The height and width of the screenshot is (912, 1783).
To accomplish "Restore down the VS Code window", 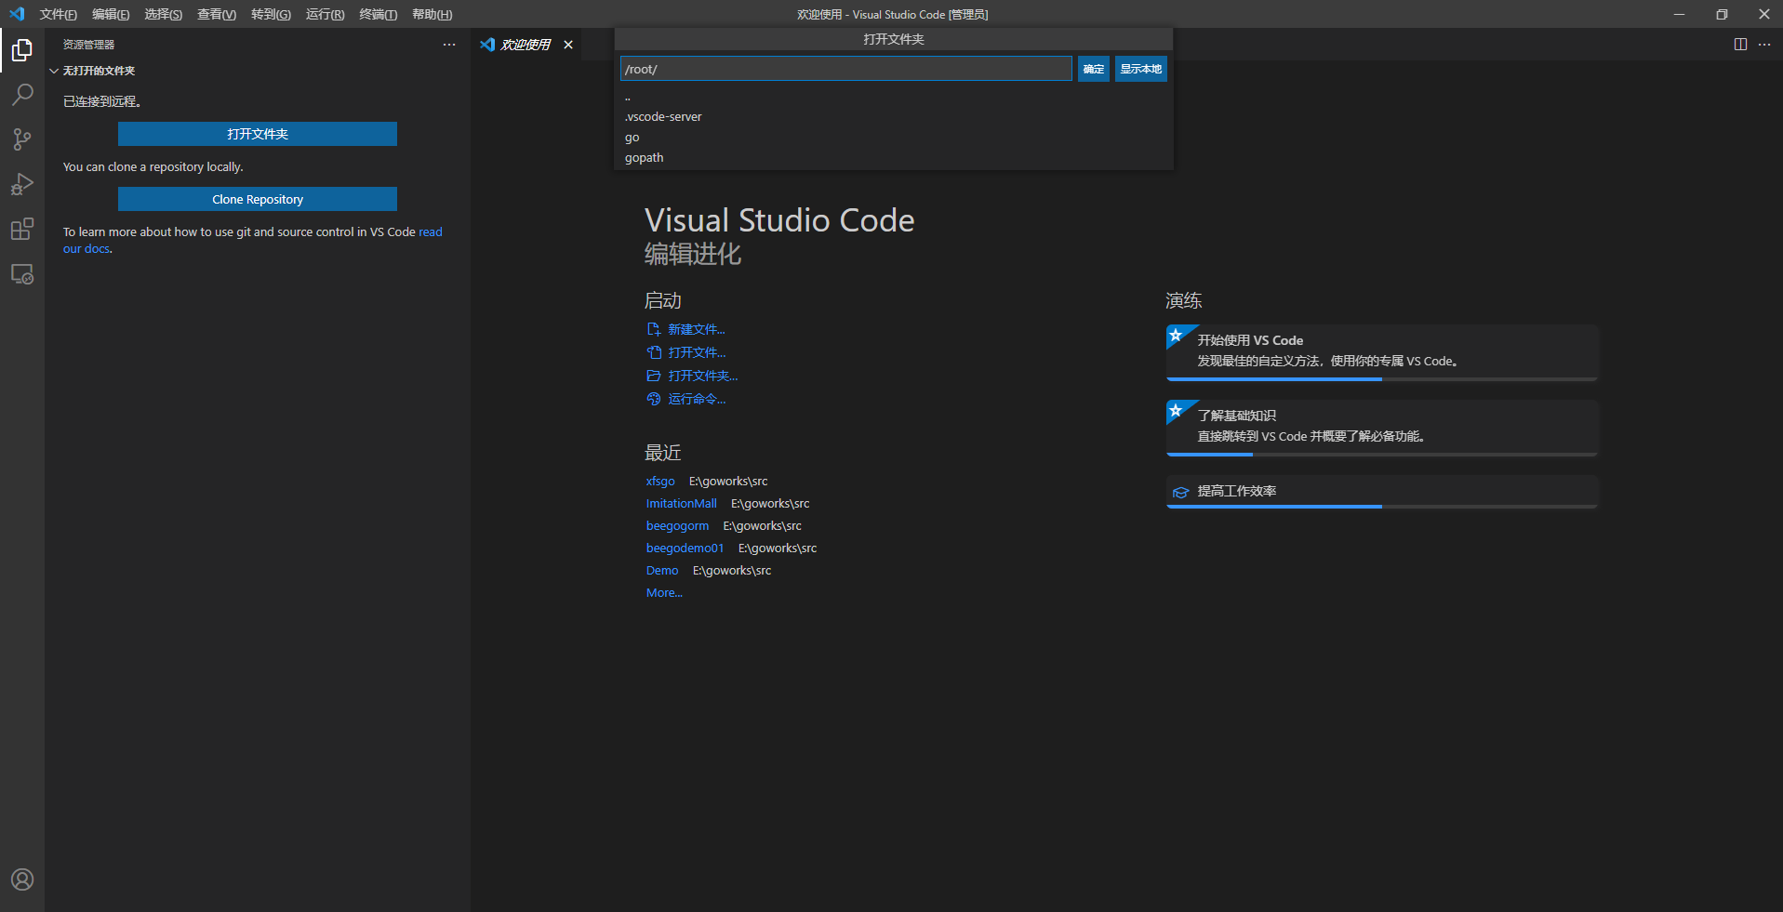I will [x=1722, y=14].
